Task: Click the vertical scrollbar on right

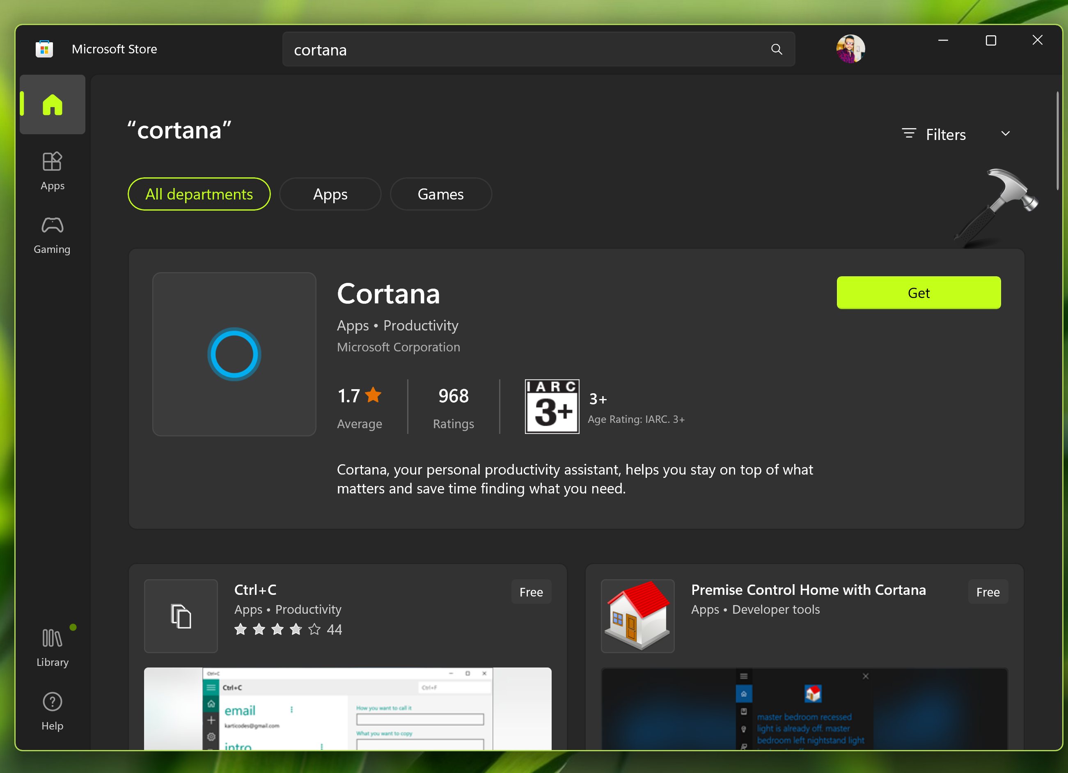Action: coord(1057,141)
